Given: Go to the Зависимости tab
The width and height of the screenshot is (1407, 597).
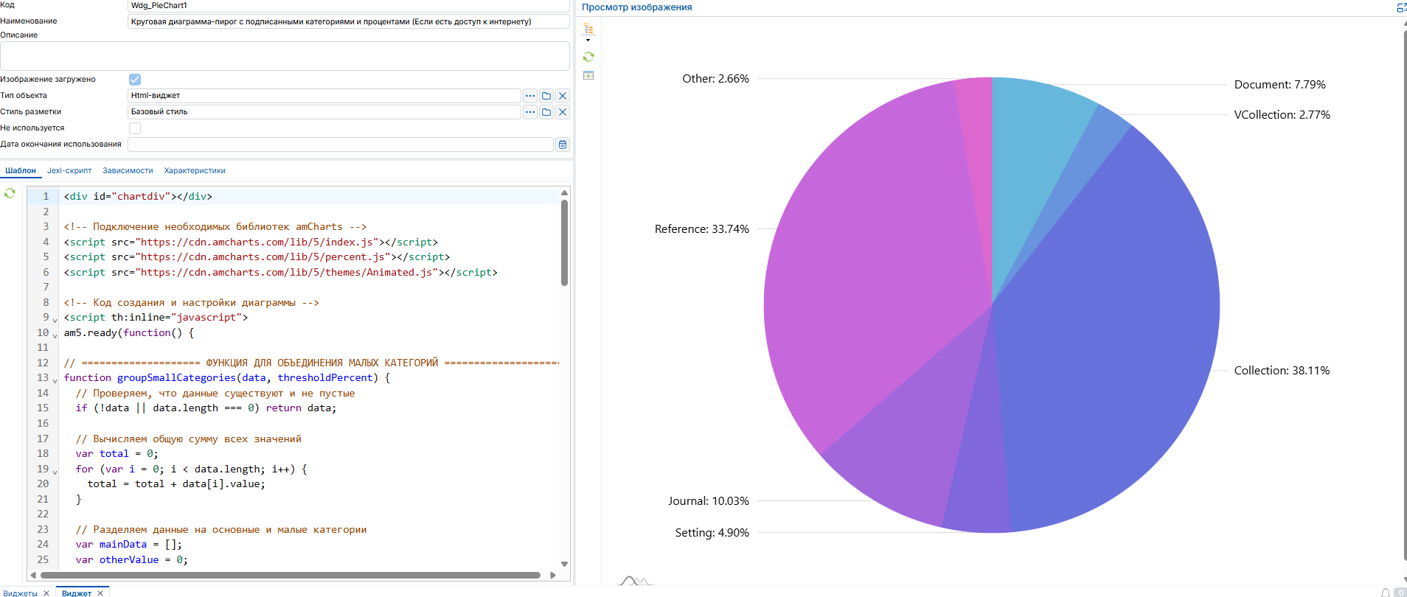Looking at the screenshot, I should [x=128, y=171].
